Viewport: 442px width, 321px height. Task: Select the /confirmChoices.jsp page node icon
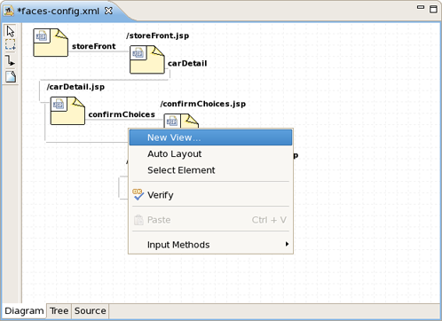181,121
